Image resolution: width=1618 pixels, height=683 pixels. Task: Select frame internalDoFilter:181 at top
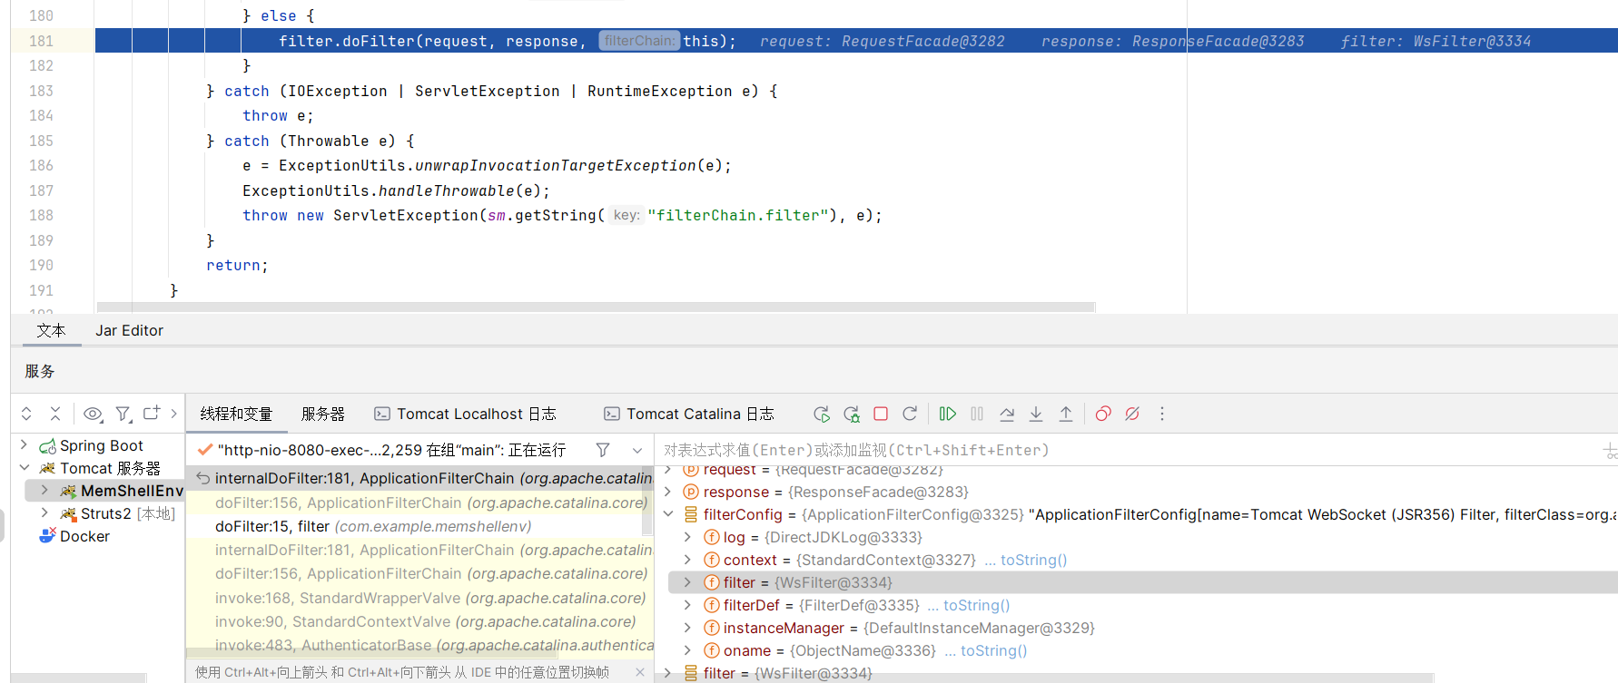coord(420,478)
